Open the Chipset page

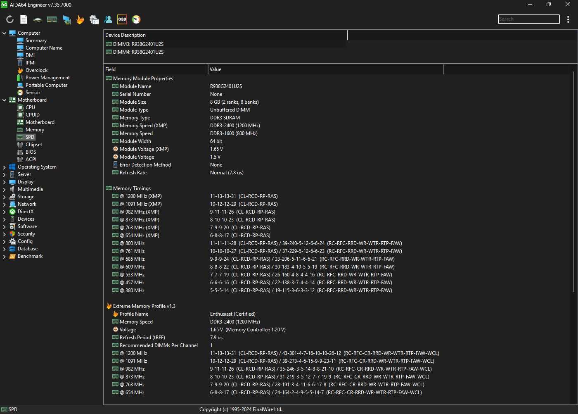coord(33,145)
